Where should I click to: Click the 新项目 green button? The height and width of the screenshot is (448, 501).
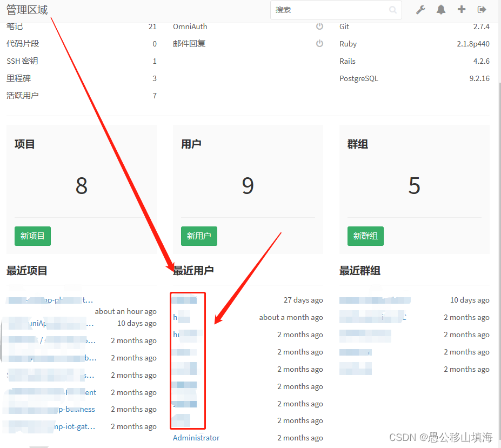tap(32, 236)
